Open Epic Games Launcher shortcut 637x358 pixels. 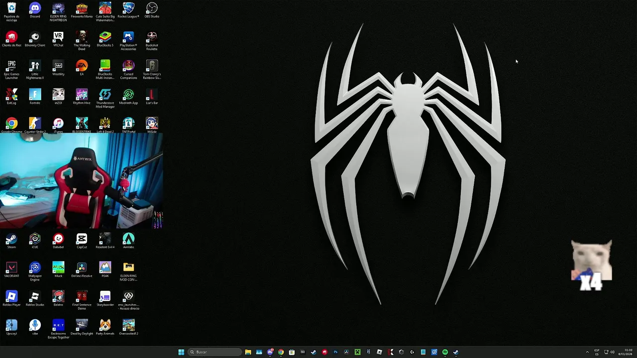11,70
